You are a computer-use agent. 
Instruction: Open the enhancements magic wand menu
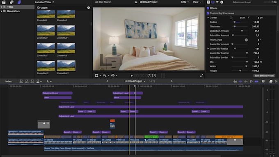point(106,75)
